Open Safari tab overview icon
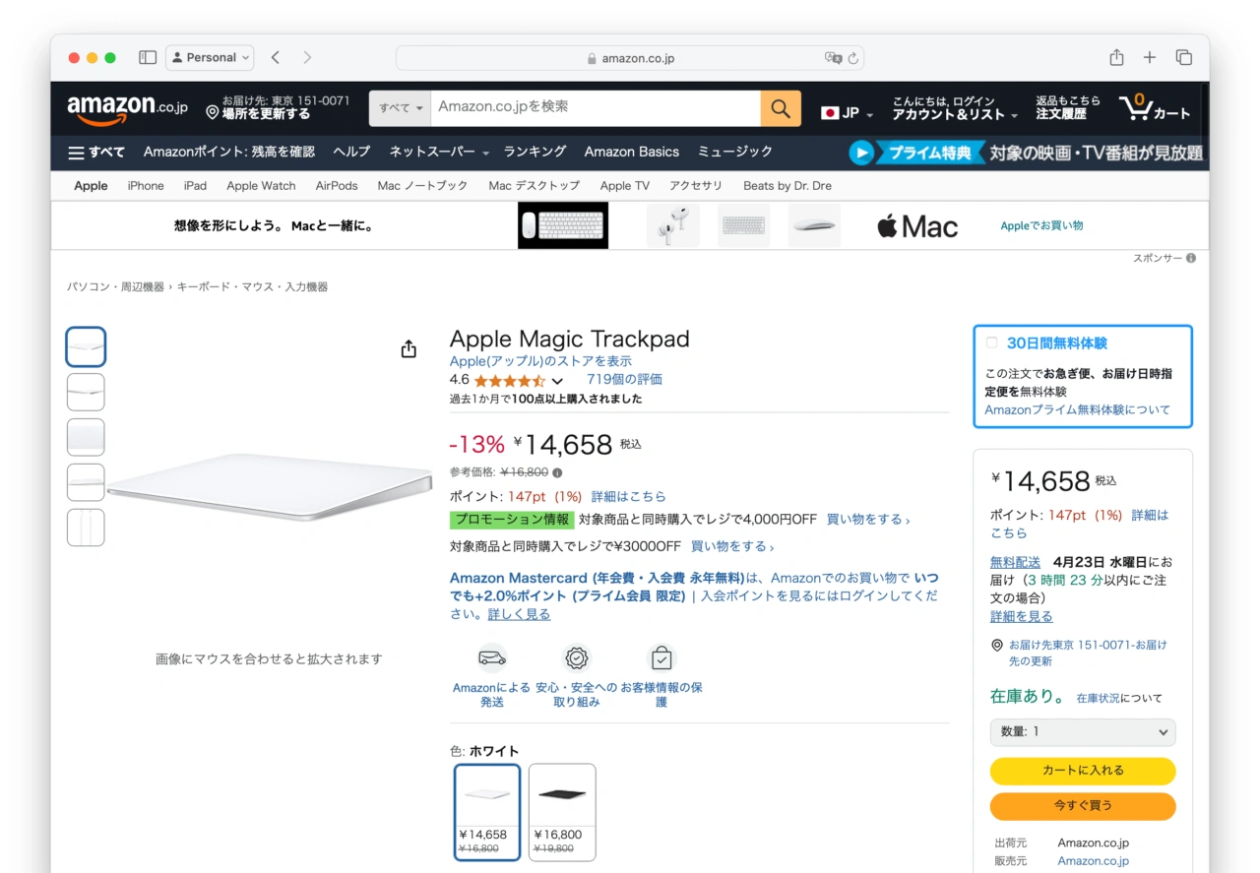The image size is (1260, 873). [x=1184, y=57]
